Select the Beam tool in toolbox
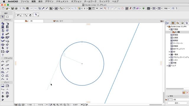This screenshot has width=189, height=106. [x=7, y=34]
